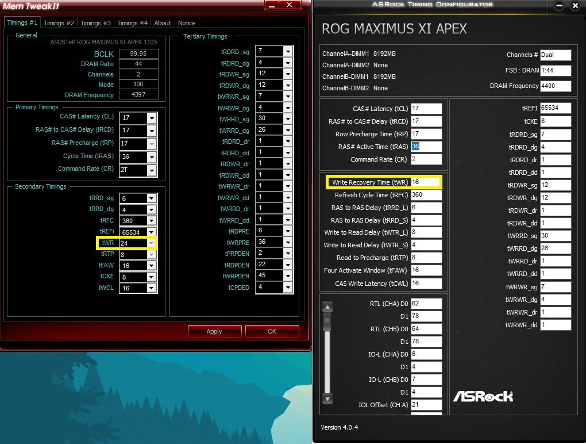Open the Notice tab
Image resolution: width=586 pixels, height=444 pixels.
pyautogui.click(x=187, y=23)
